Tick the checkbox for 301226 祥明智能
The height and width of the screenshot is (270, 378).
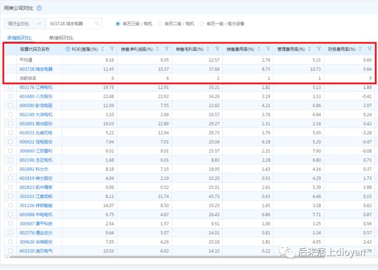11,205
